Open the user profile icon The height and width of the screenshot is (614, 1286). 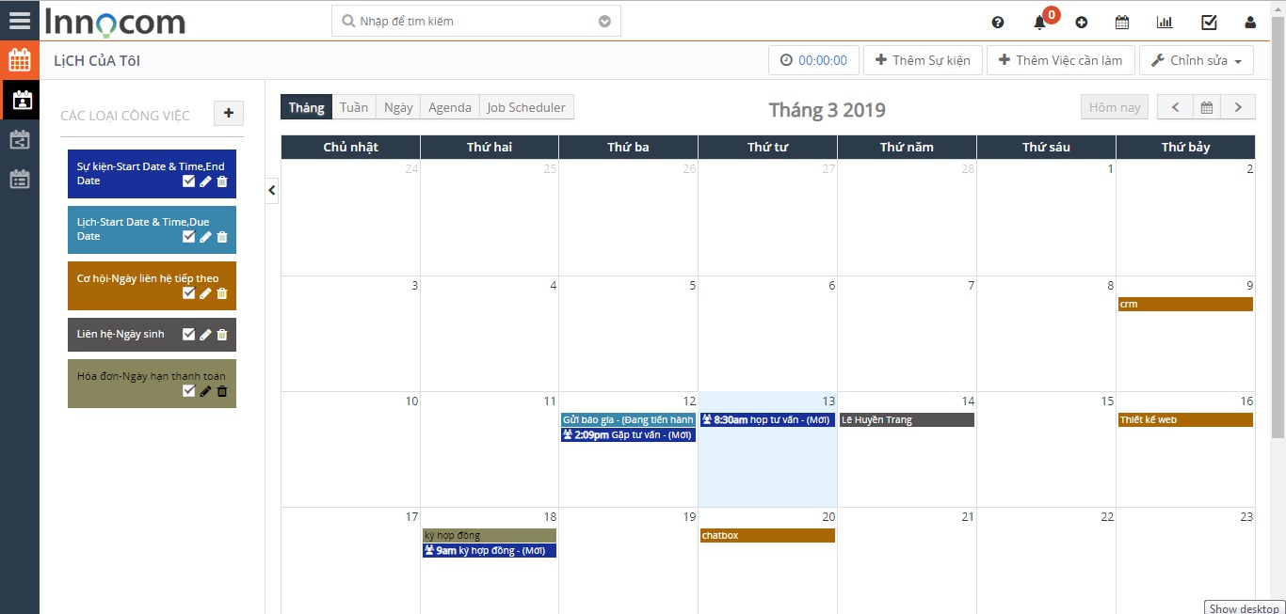click(x=1250, y=23)
